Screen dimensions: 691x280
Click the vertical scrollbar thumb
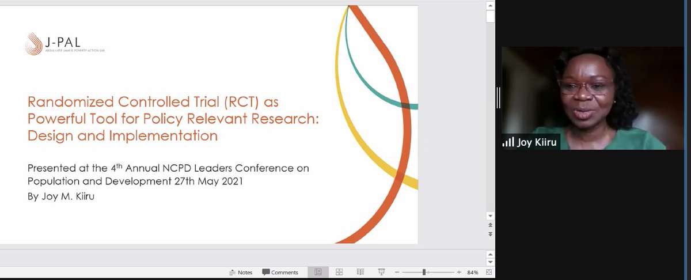pyautogui.click(x=490, y=16)
